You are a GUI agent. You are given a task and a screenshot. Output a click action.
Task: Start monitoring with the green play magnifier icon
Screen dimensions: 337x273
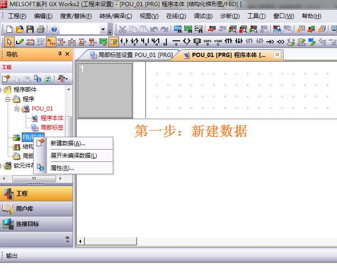coord(233,29)
